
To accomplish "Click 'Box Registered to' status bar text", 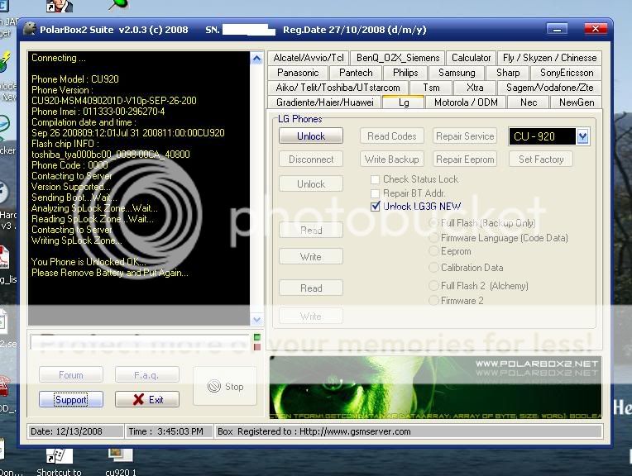I will coord(314,431).
